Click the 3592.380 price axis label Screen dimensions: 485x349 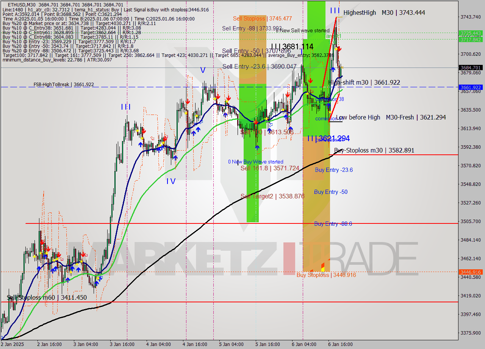click(470, 147)
